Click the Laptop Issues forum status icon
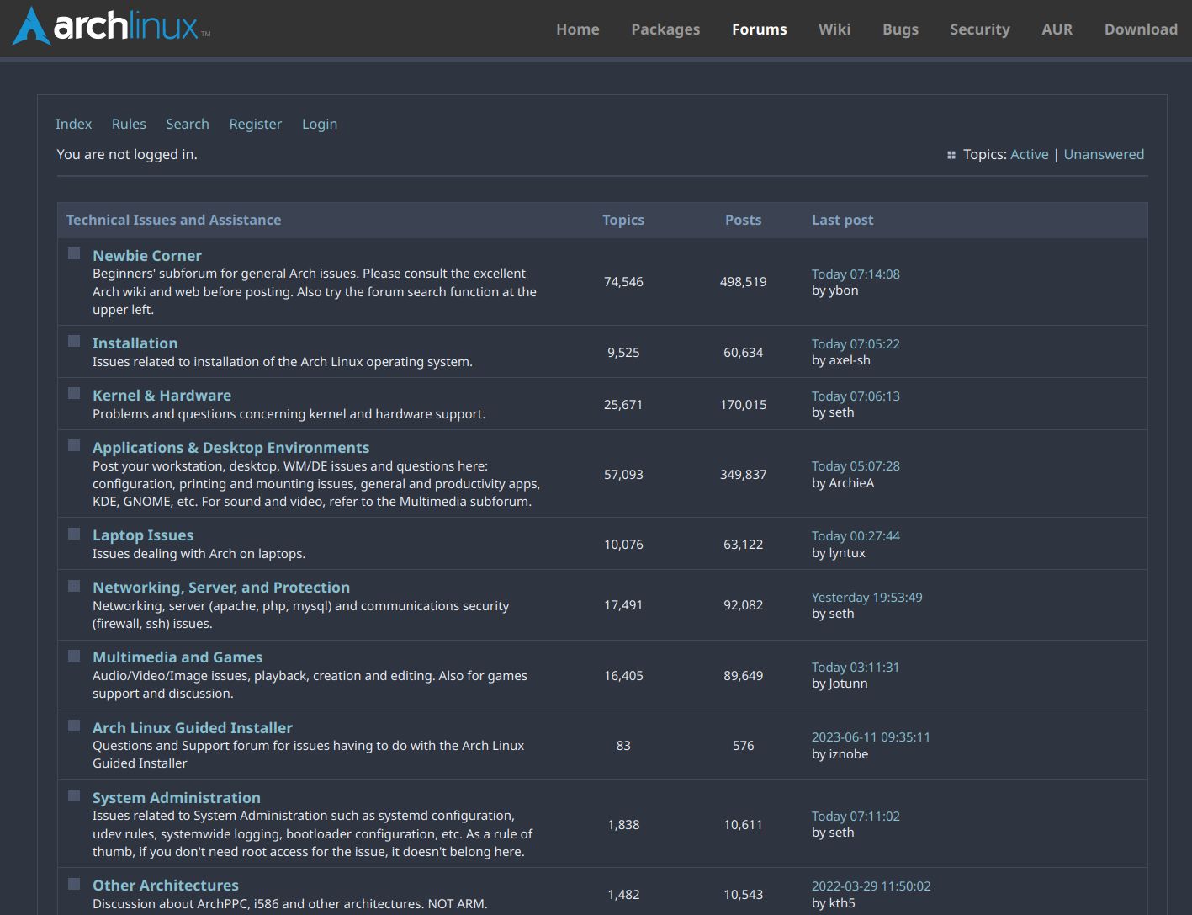The image size is (1192, 915). coord(74,534)
